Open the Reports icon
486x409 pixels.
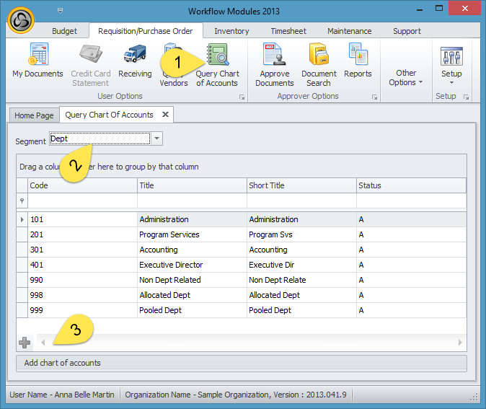(x=358, y=61)
